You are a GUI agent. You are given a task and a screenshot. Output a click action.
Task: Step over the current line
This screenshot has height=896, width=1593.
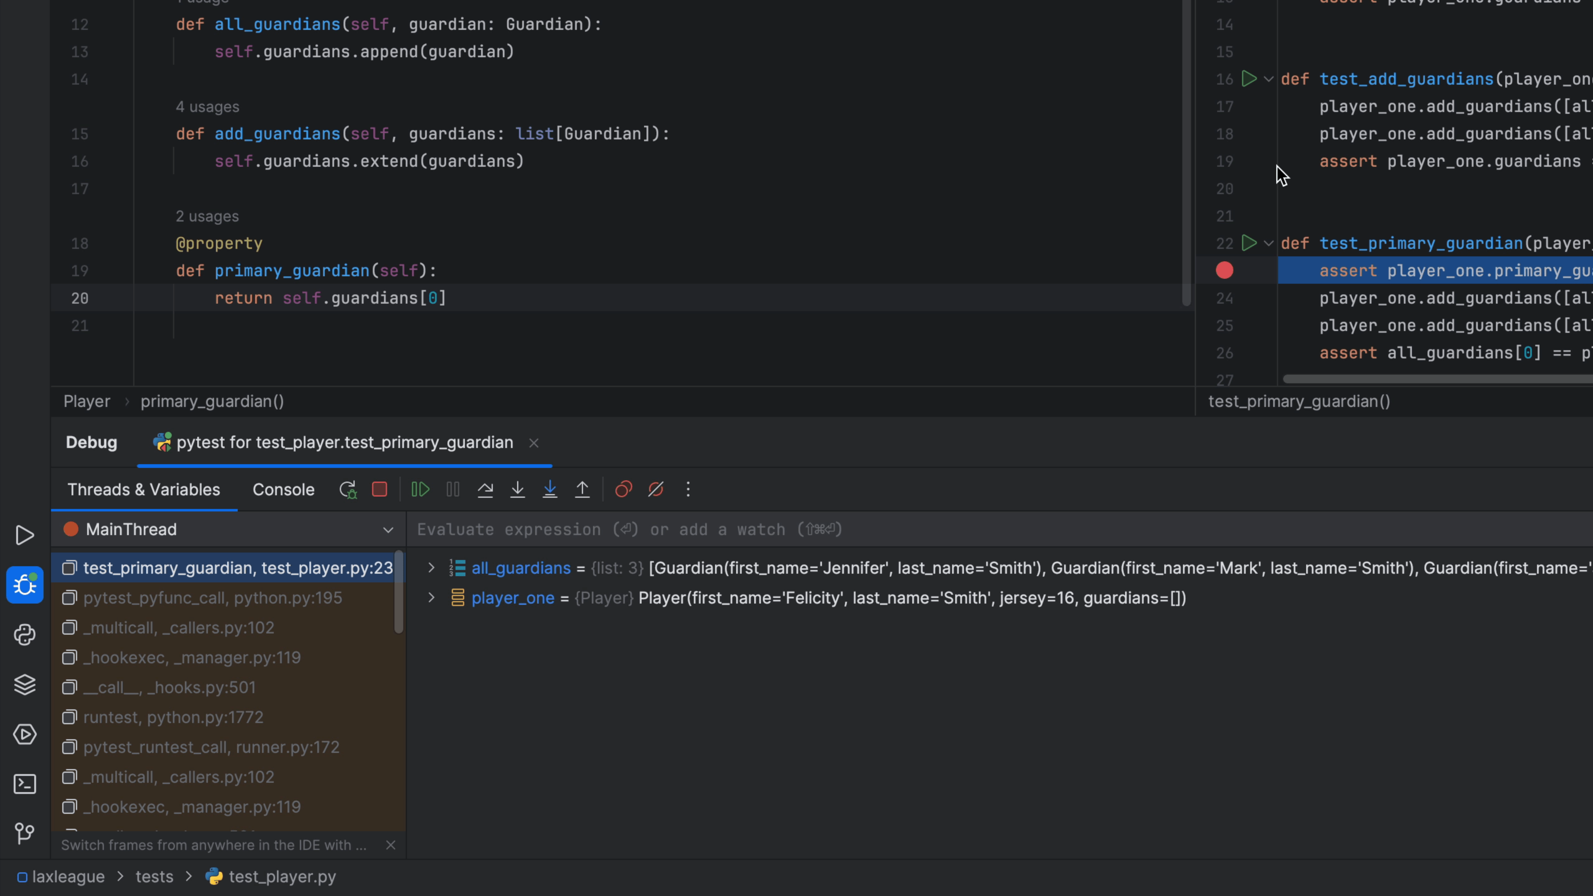pyautogui.click(x=485, y=489)
